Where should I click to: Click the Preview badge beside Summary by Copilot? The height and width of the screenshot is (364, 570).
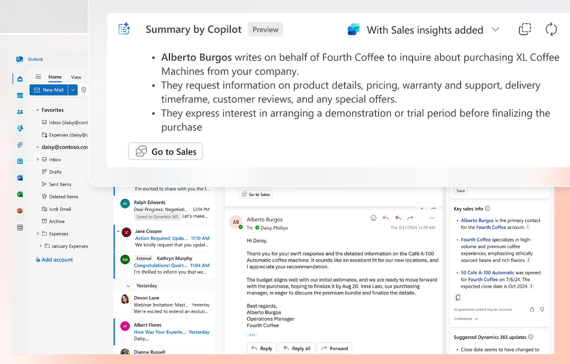(x=266, y=29)
